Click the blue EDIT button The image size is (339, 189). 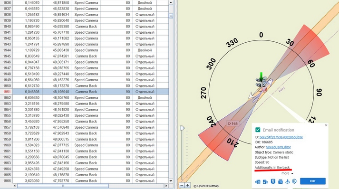313,181
